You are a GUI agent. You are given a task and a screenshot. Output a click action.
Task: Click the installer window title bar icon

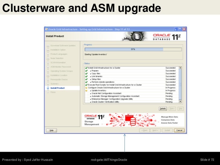47,29
